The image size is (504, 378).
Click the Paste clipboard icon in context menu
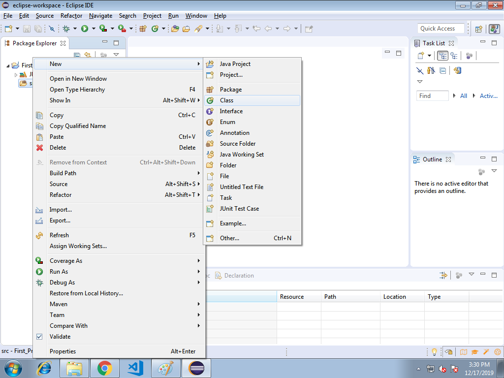(x=39, y=137)
